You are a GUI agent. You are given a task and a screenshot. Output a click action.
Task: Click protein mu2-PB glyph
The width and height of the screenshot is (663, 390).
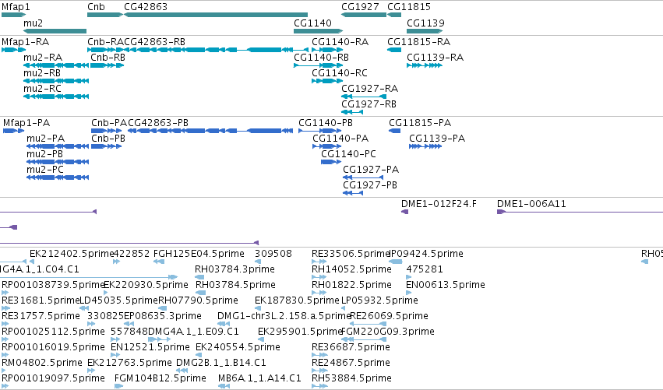(x=58, y=162)
